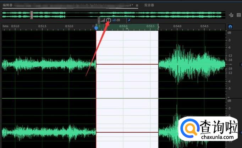Click the 0:51.0 mark on time ruler
The height and width of the screenshot is (148, 242).
point(15,26)
